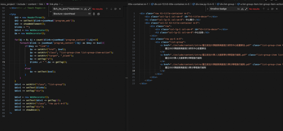Screen dimensions: 283x131
Task: Click the Replace All icon in left widget
Action: point(98,14)
